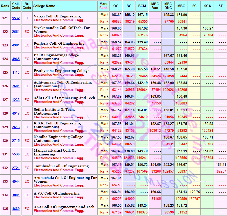The image size is (227, 216).
Task: Click the MBC DNC column header
Action: 168,6
